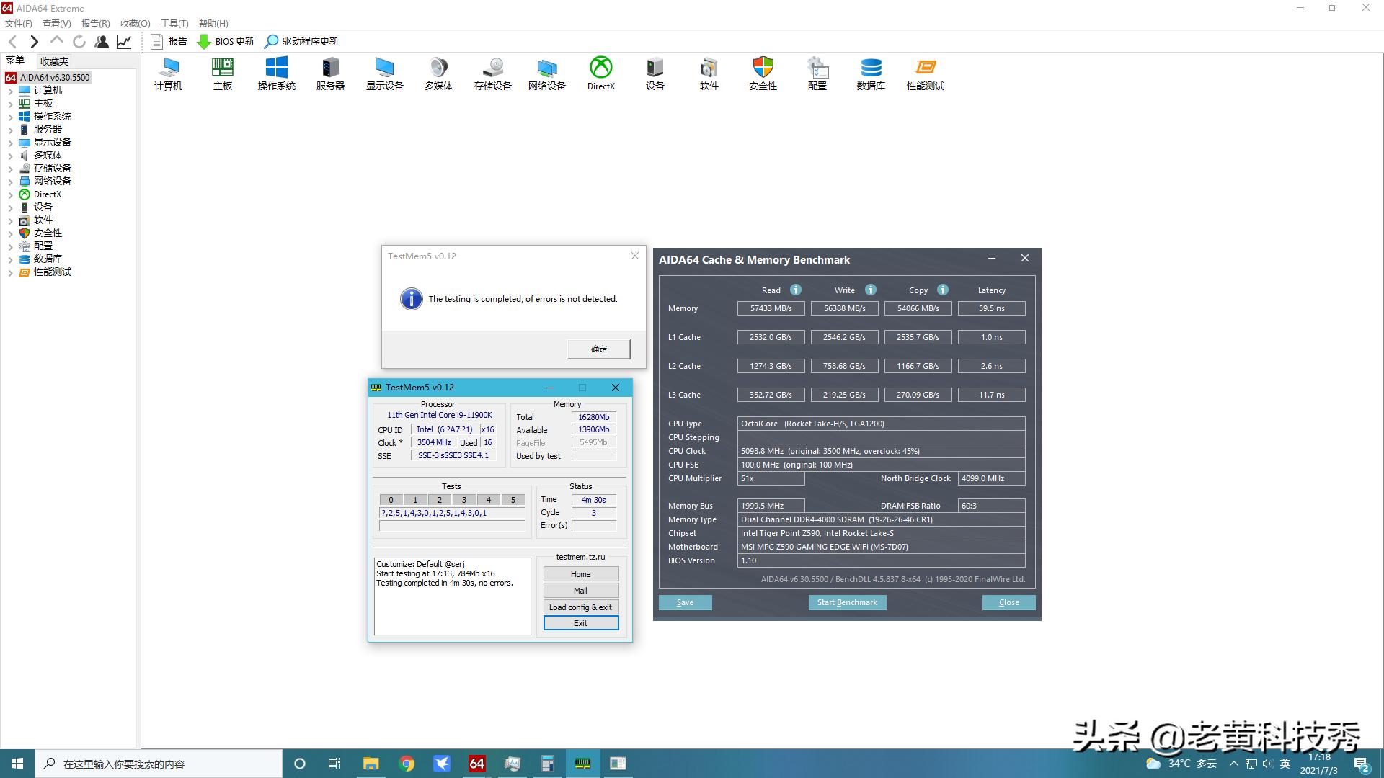Expand the 计算机 tree node

(10, 91)
